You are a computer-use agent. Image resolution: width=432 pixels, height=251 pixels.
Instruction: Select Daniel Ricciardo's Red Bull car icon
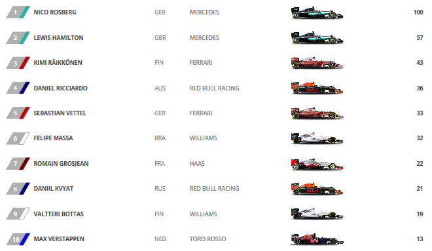tap(317, 88)
